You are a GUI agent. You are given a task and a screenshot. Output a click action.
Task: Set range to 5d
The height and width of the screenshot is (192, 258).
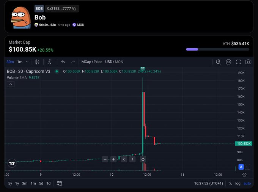click(41, 183)
